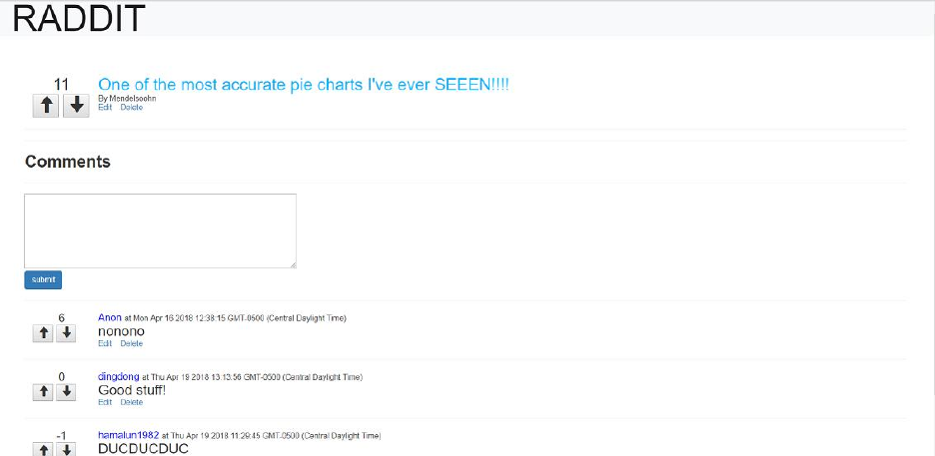
Task: Open Anon's user profile link
Action: pos(109,317)
